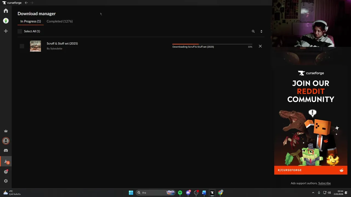This screenshot has height=197, width=351.
Task: Tick the Select All checkbox
Action: tap(20, 31)
